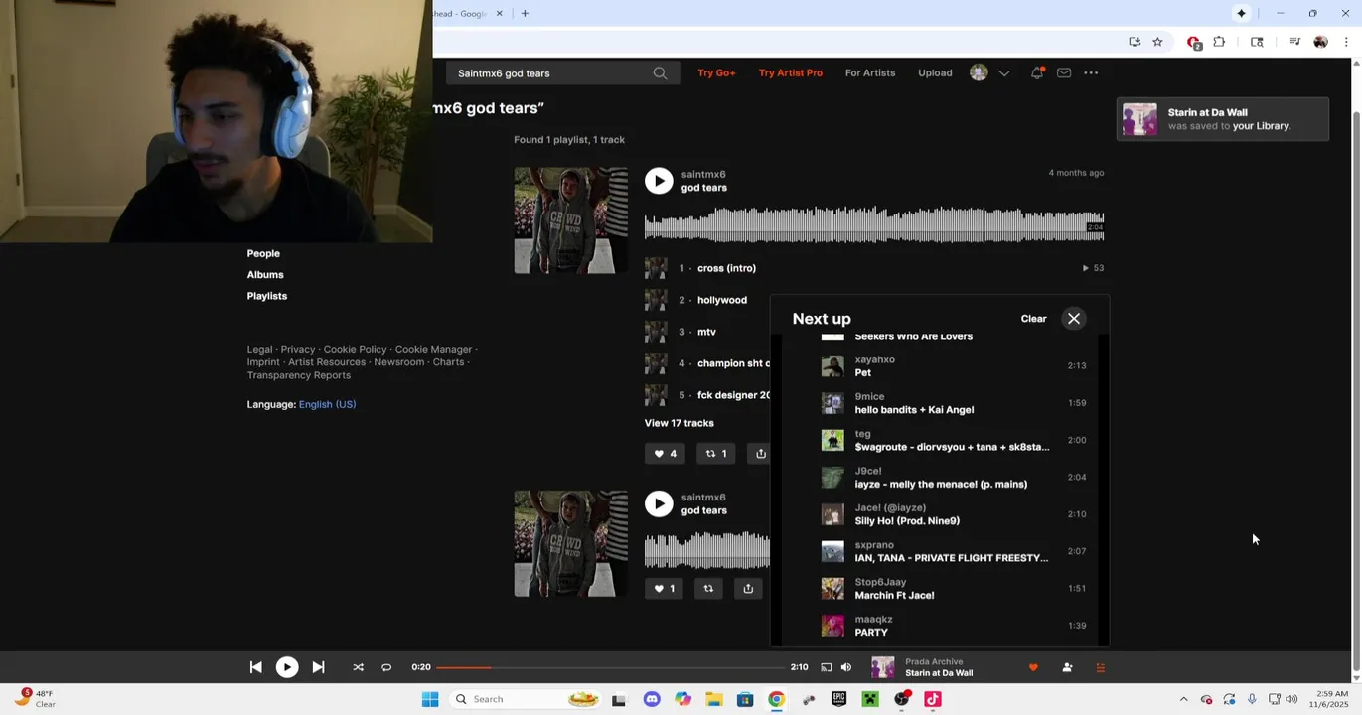This screenshot has height=715, width=1362.
Task: Clear the Next up queue
Action: 1033,319
